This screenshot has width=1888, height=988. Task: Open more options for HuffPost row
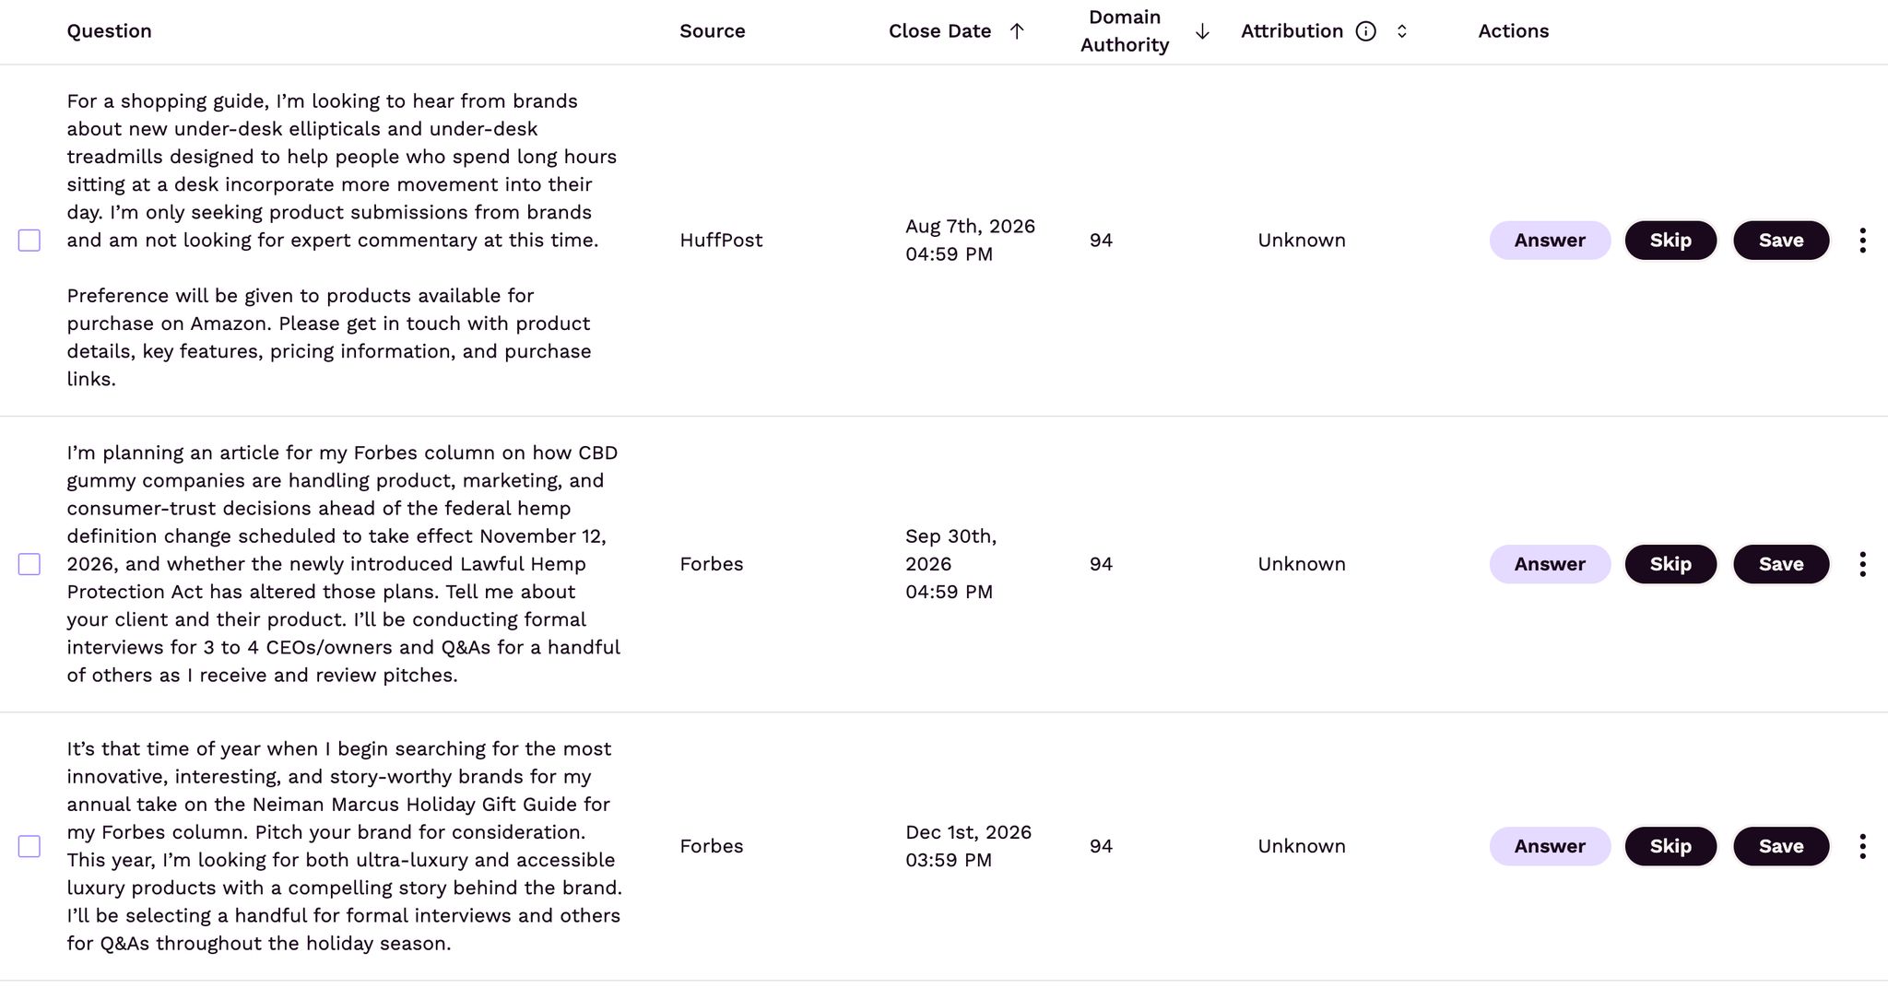tap(1863, 241)
